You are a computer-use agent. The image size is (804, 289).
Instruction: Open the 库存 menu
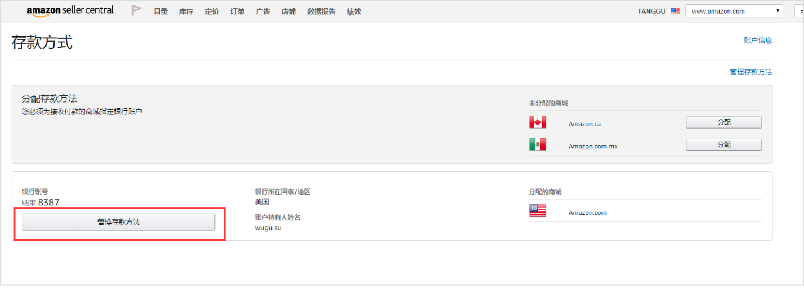[186, 12]
